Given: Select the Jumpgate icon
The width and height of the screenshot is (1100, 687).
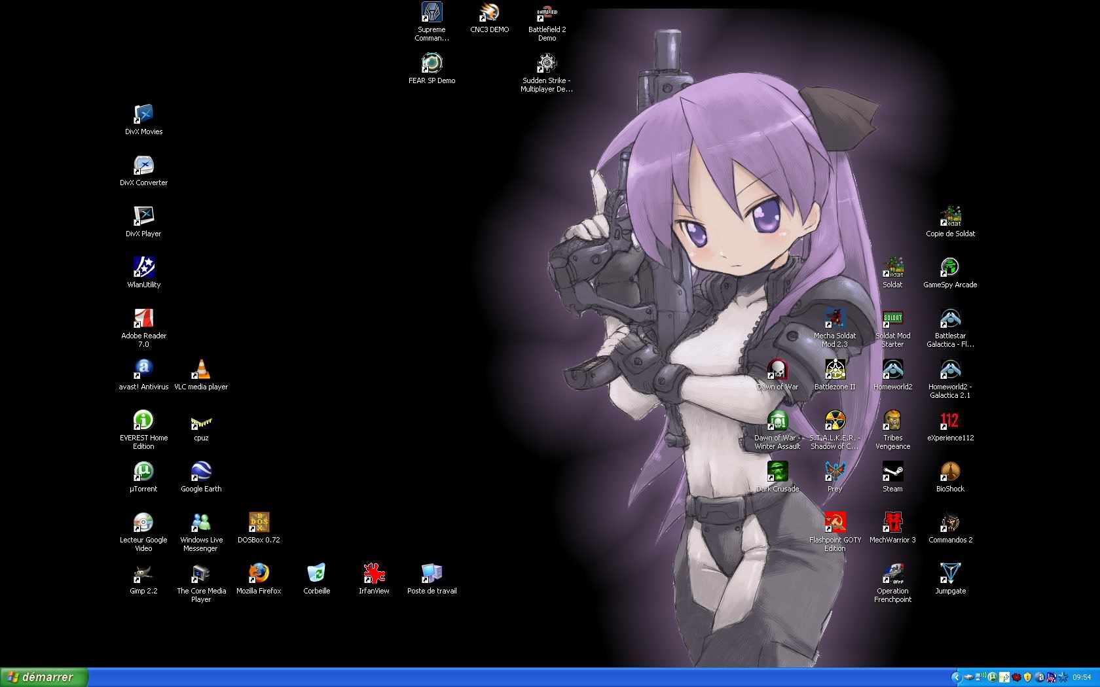Looking at the screenshot, I should pos(950,573).
